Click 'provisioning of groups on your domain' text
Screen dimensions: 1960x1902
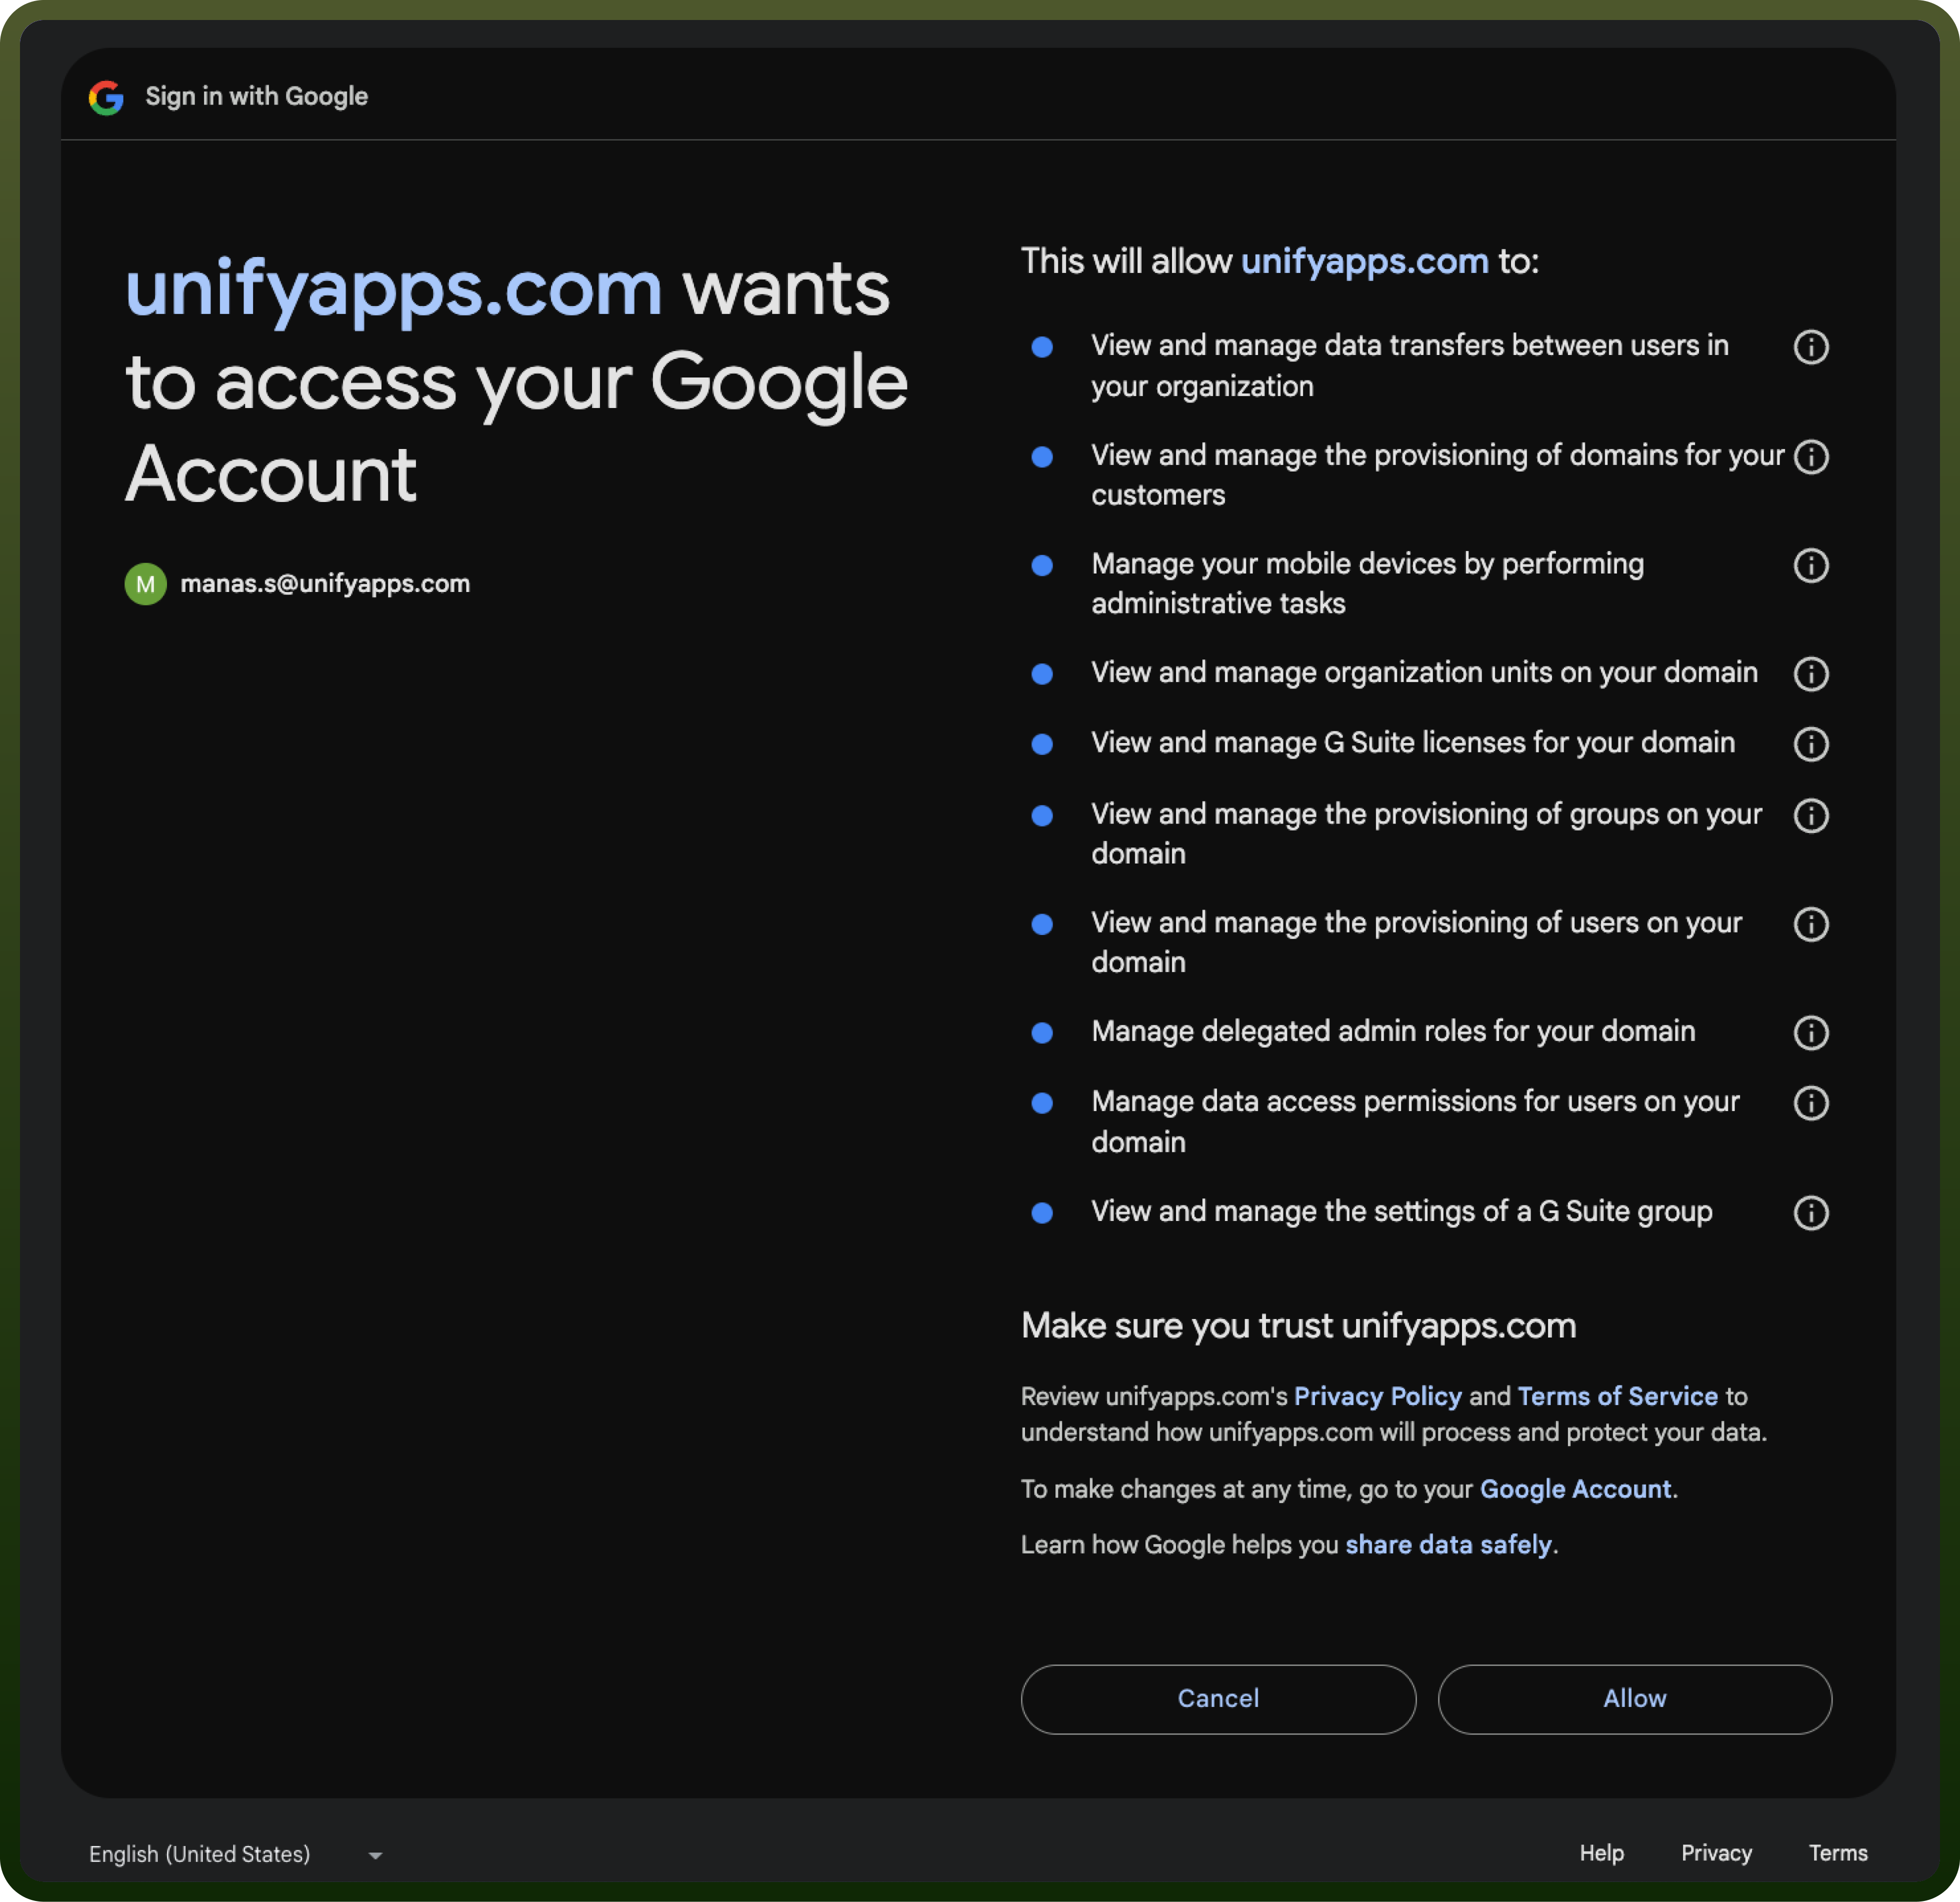tap(1426, 833)
